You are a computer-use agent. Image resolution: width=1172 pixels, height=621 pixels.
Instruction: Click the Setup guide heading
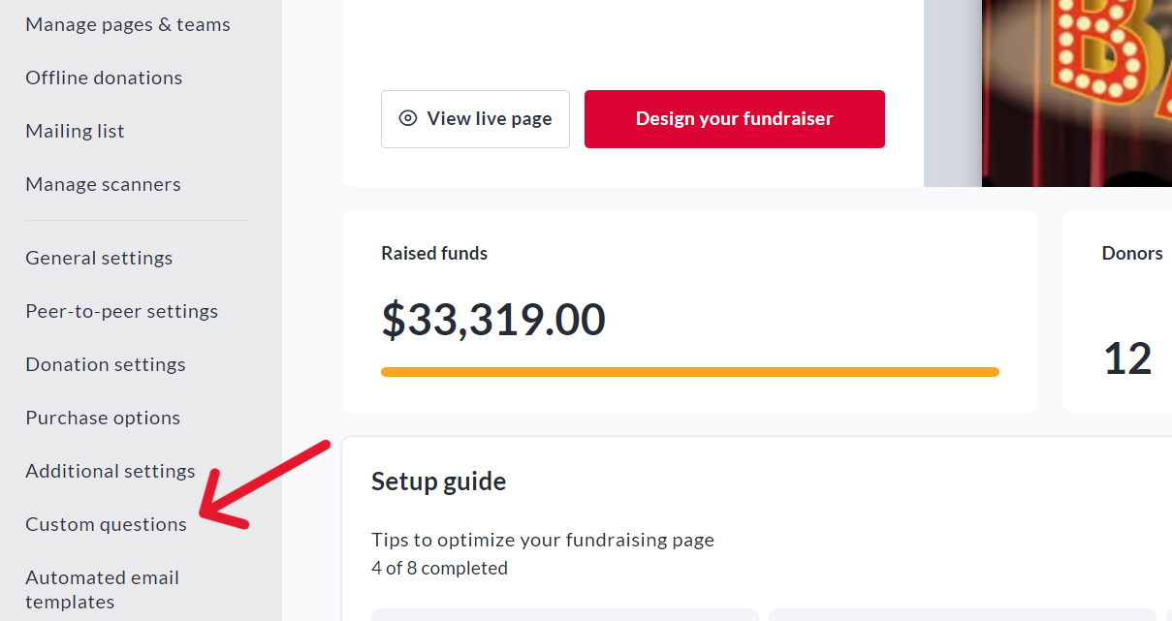point(438,481)
